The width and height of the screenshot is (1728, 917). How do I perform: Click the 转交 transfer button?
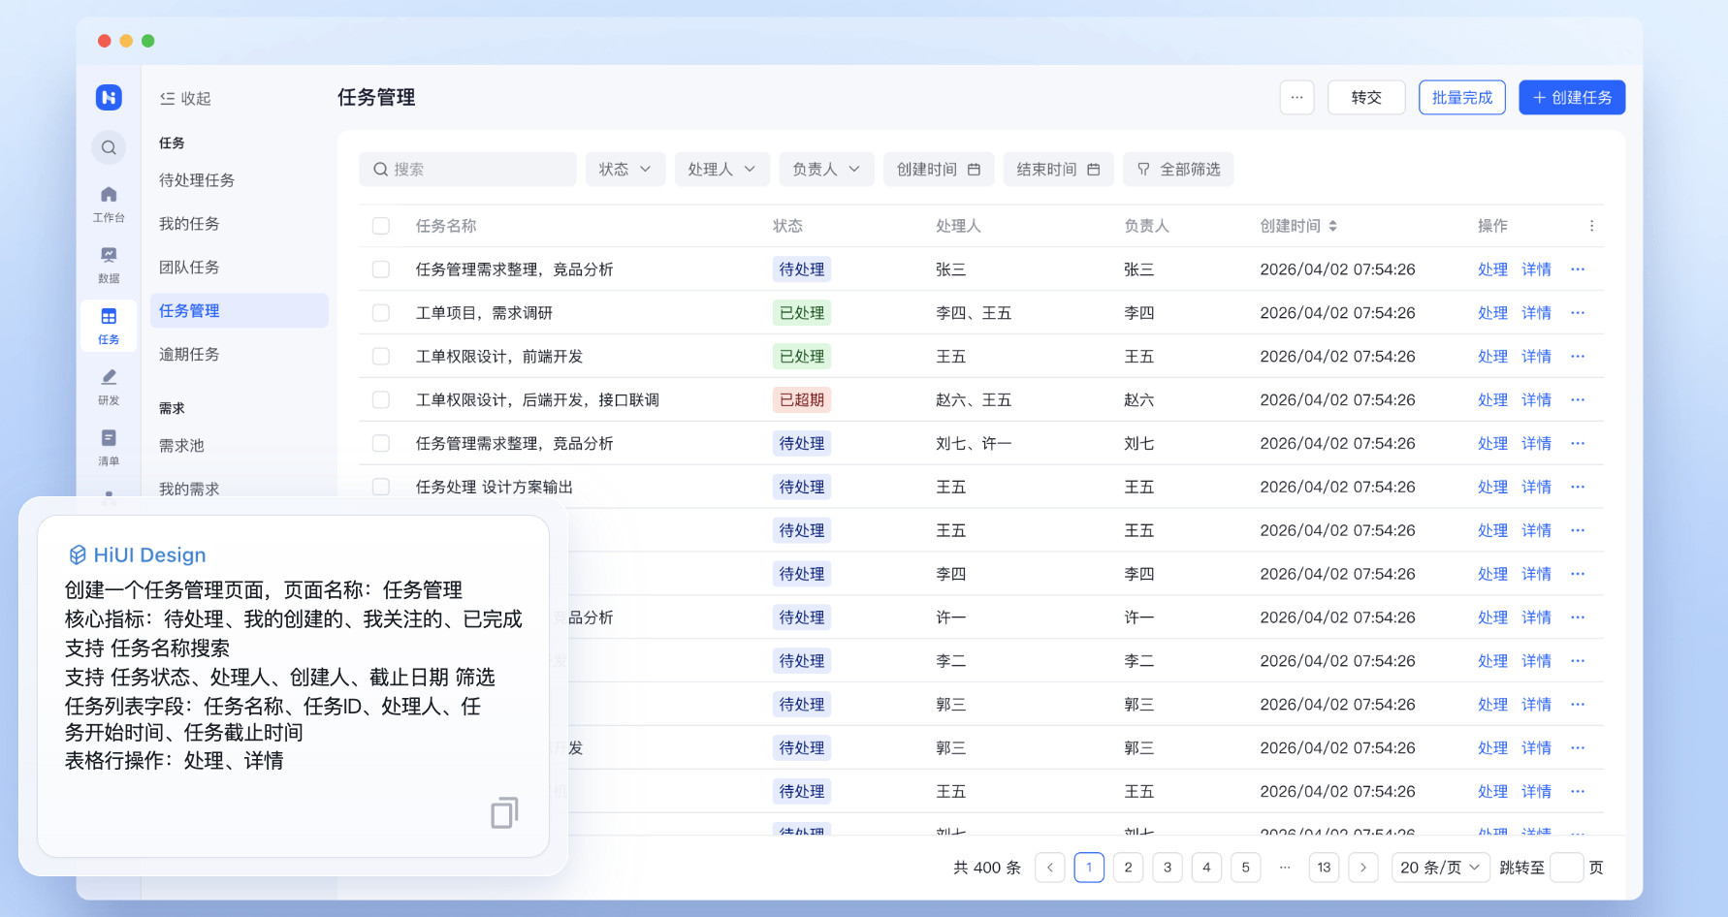[x=1366, y=97]
